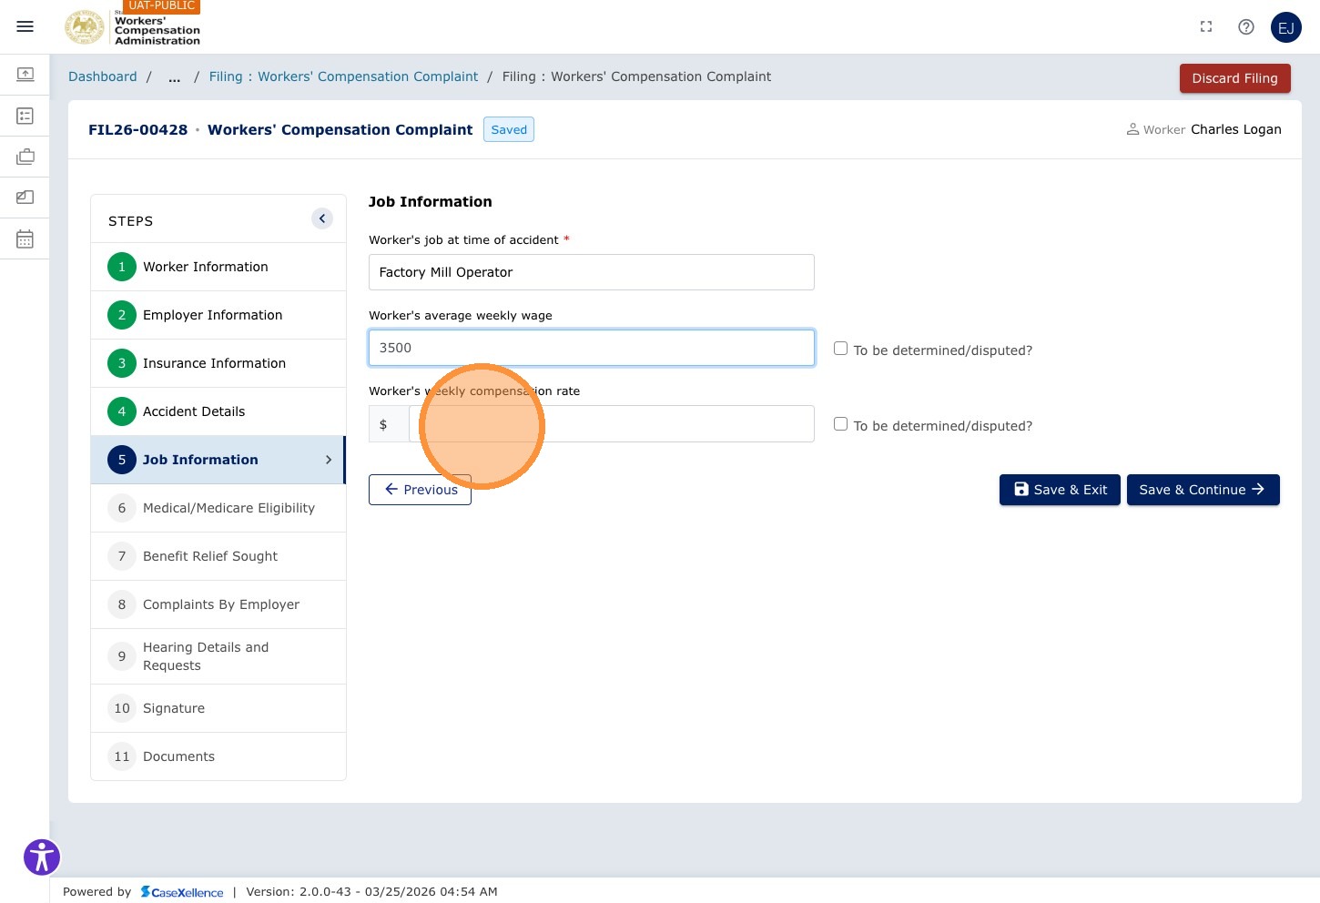Click Save & Exit button
This screenshot has height=903, width=1320.
click(1060, 490)
